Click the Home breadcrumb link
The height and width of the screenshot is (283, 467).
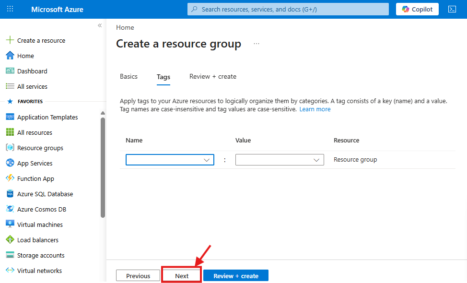pos(125,27)
